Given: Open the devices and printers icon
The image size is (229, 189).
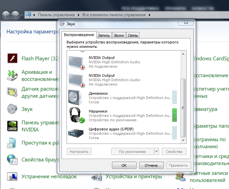Looking at the screenshot, I should (x=97, y=177).
